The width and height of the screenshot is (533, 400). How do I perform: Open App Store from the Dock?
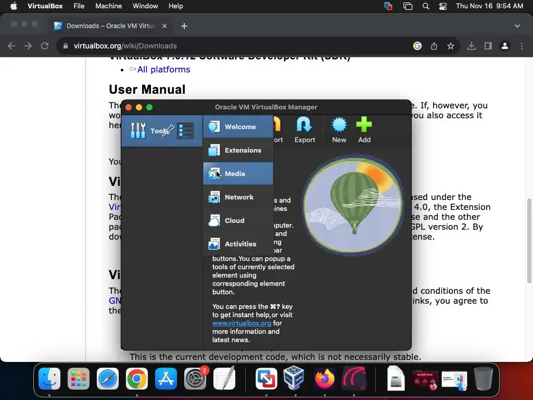coord(166,378)
